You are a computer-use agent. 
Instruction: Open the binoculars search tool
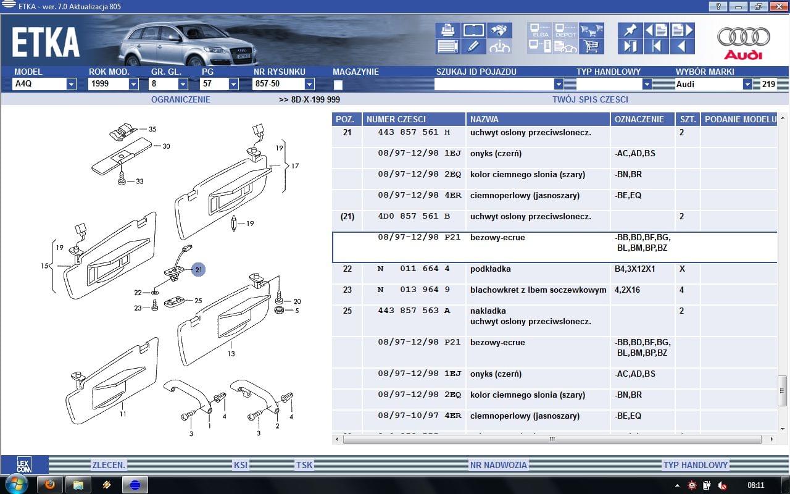click(499, 30)
